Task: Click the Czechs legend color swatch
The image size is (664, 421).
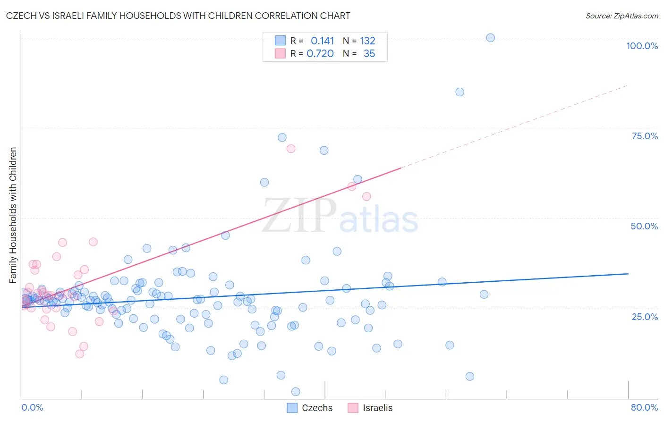Action: tap(292, 408)
